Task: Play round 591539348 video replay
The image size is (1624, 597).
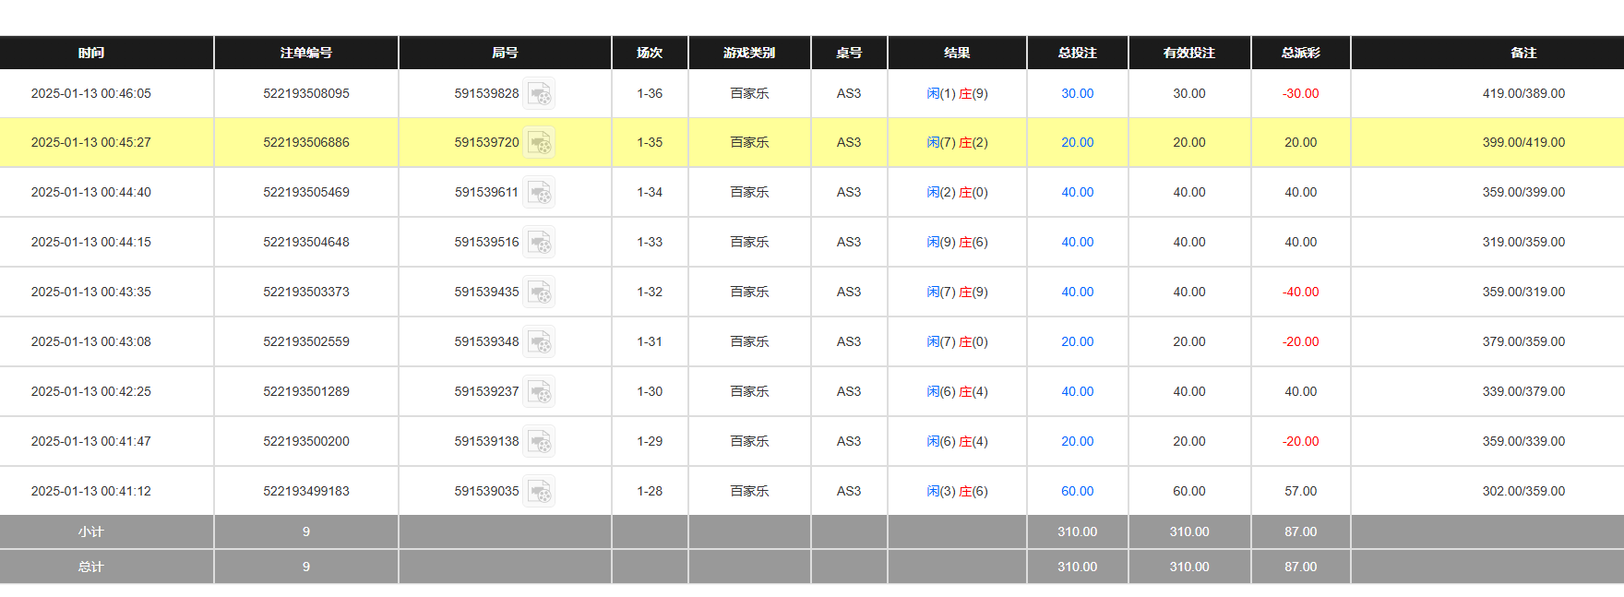Action: [539, 342]
